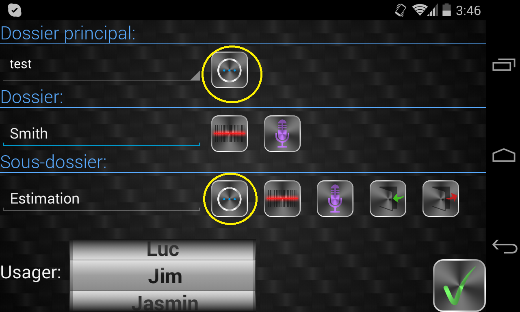
Task: Click the green arrow door icon
Action: [x=388, y=199]
